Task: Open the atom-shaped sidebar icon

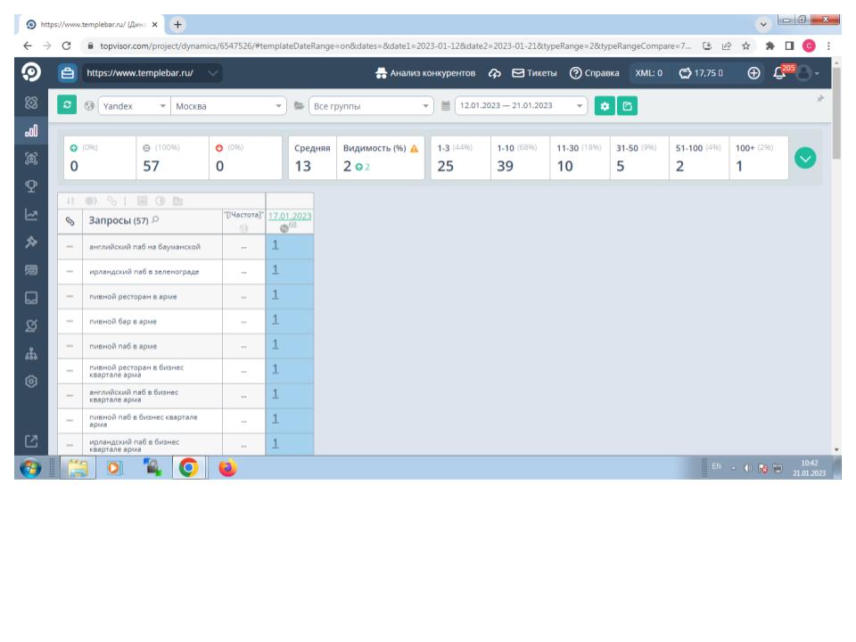Action: [x=31, y=103]
